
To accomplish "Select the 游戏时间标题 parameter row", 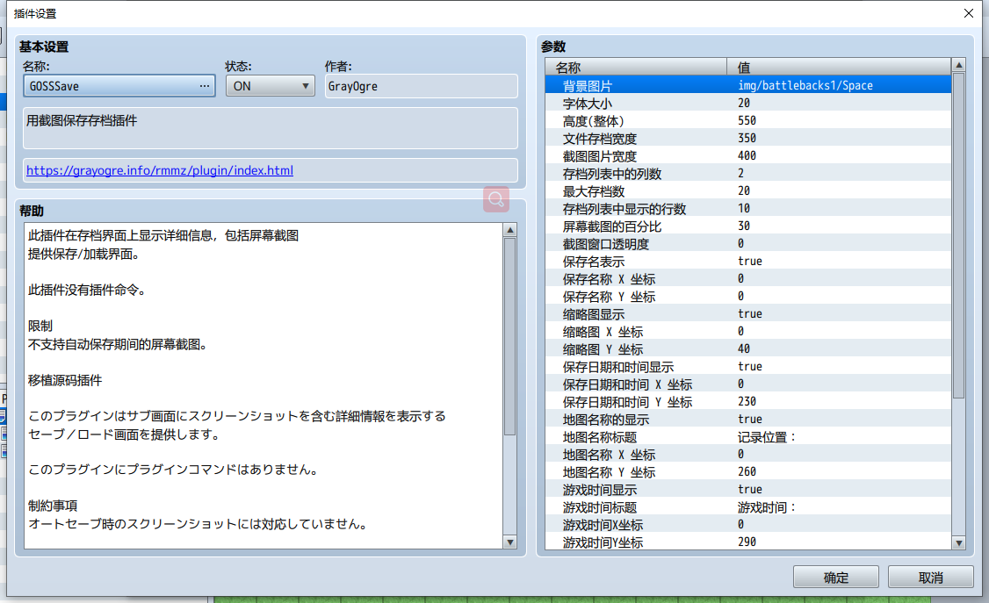I will coord(748,507).
